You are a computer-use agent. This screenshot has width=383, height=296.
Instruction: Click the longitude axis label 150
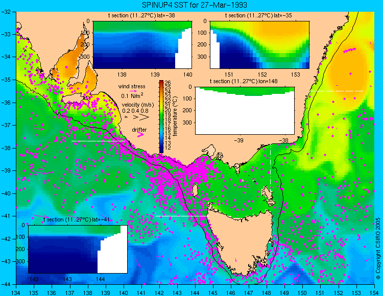pos(302,293)
